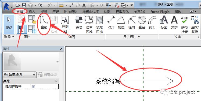Open the Customize Quick Access Toolbar dropdown

pos(132,5)
